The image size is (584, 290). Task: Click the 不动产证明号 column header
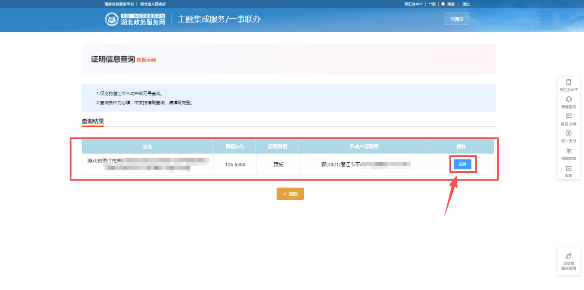[x=364, y=147]
